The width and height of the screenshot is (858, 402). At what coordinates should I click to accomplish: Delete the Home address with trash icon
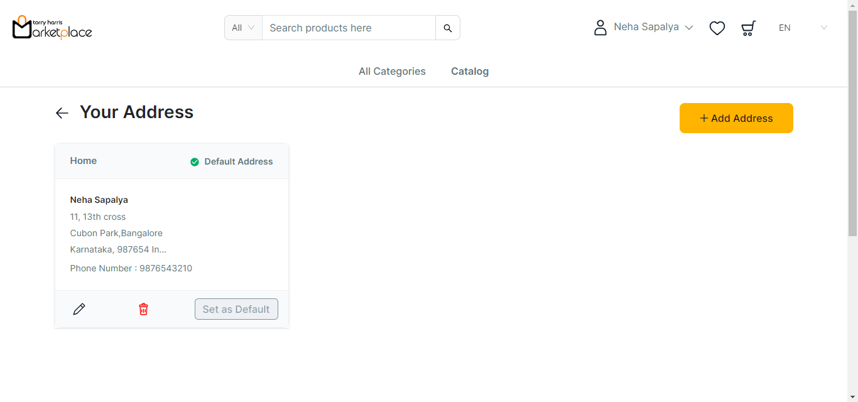(x=143, y=309)
